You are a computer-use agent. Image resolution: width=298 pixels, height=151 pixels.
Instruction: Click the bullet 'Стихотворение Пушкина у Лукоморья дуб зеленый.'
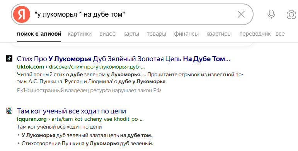click(87, 143)
